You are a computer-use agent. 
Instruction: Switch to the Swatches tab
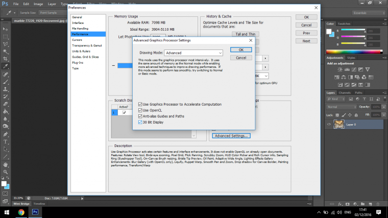coord(344,24)
